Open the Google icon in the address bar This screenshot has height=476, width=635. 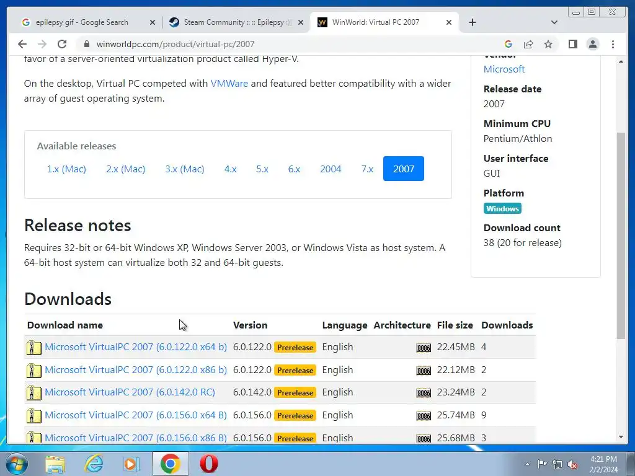click(x=508, y=44)
